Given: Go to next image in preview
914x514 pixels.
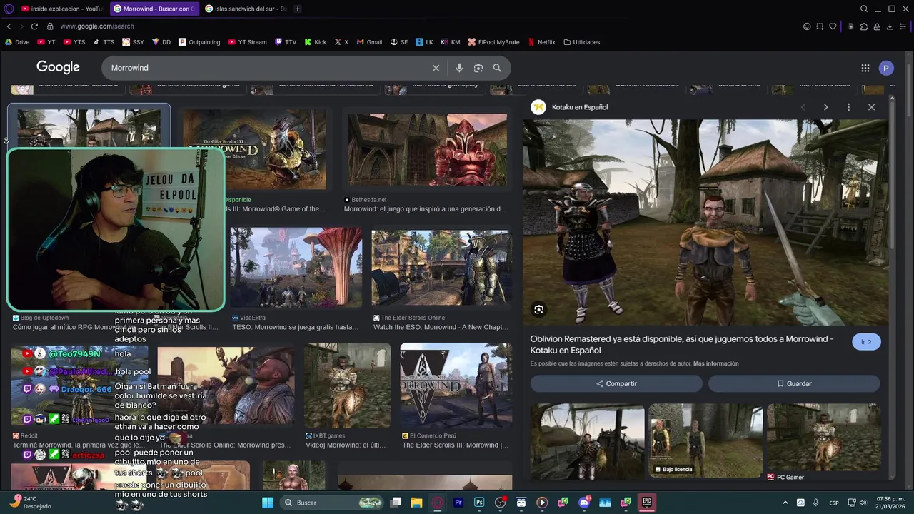Looking at the screenshot, I should point(825,107).
